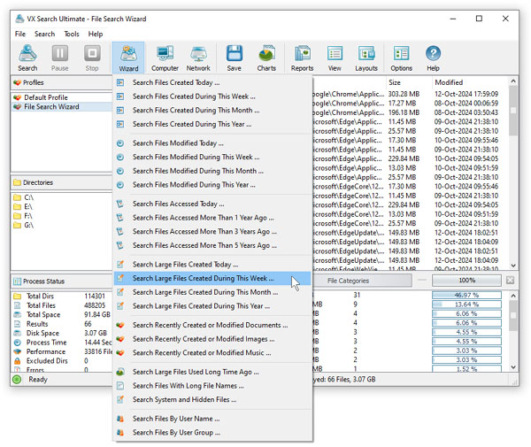Choose Search Files Accessed More Than 1 Year Ago
The image size is (531, 447).
(212, 218)
